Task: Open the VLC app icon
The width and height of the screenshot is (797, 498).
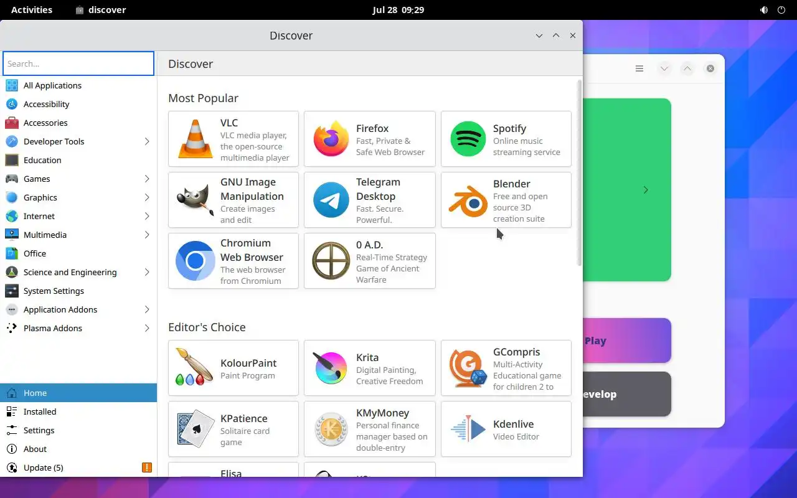Action: [196, 139]
